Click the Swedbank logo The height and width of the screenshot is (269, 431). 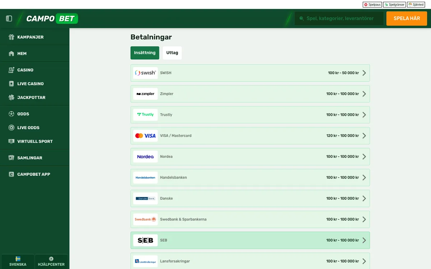pos(145,219)
